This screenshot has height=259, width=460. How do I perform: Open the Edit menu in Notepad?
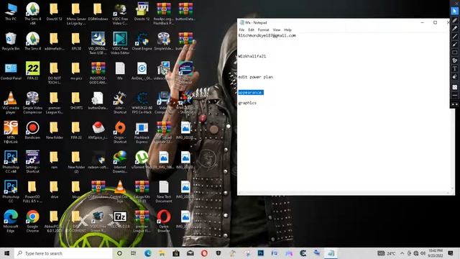coord(251,29)
